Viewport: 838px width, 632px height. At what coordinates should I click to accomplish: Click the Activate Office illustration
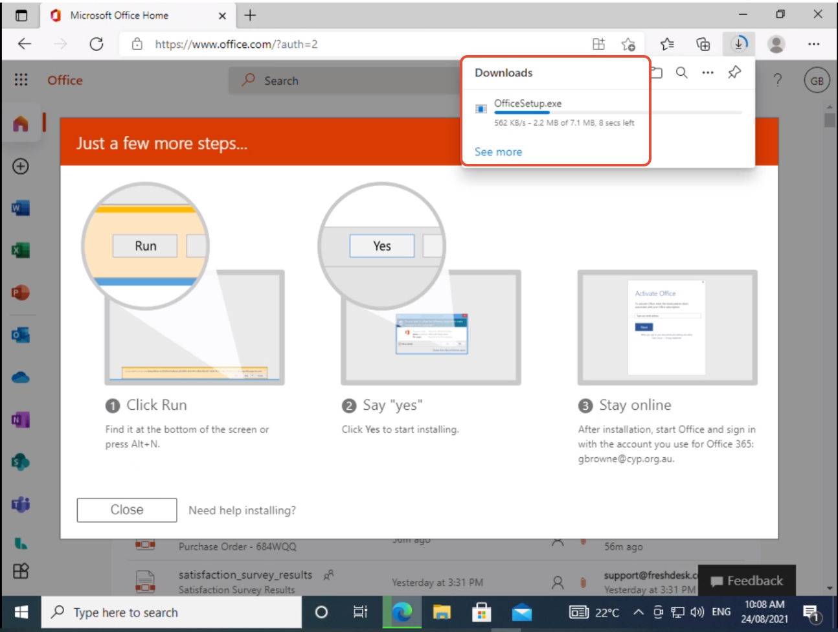pyautogui.click(x=667, y=328)
